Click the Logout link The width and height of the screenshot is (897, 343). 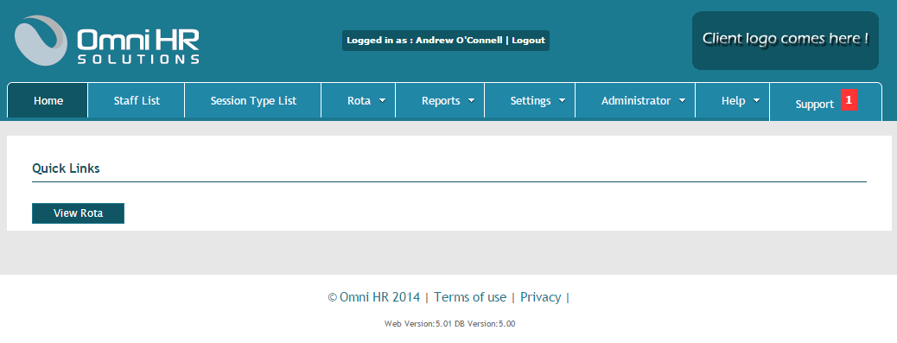pos(528,41)
